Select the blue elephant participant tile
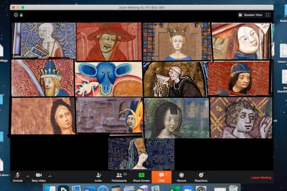The width and height of the screenshot is (287, 191). click(x=109, y=79)
